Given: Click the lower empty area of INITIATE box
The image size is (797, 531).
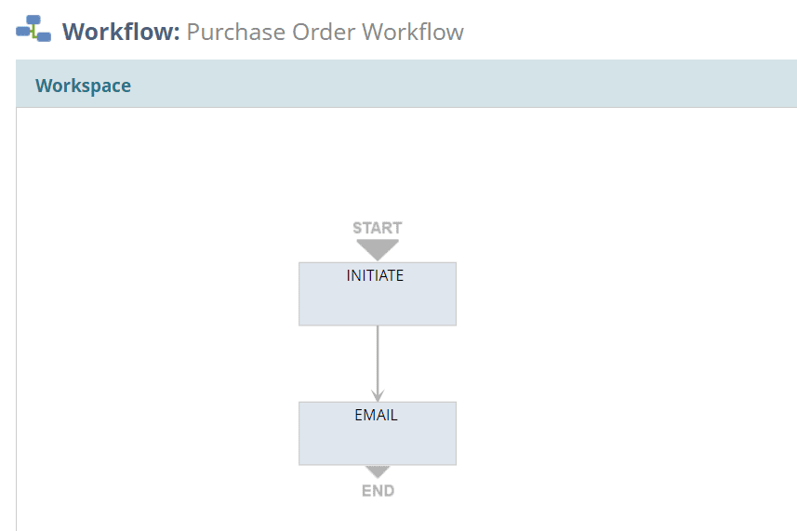Looking at the screenshot, I should tap(378, 306).
